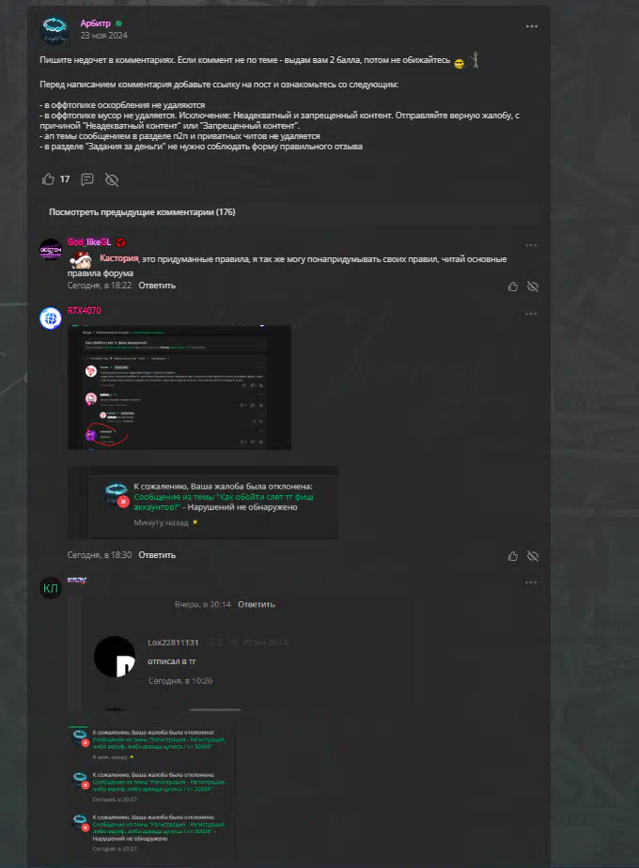The image size is (639, 868).
Task: Click the Арбитр author name
Action: click(95, 23)
